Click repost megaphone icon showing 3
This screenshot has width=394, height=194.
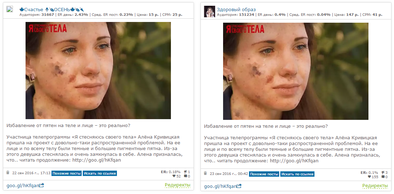(x=383, y=172)
